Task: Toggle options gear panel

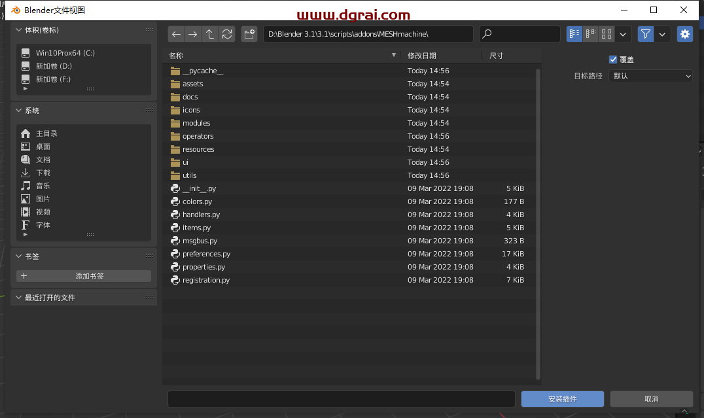Action: 685,34
